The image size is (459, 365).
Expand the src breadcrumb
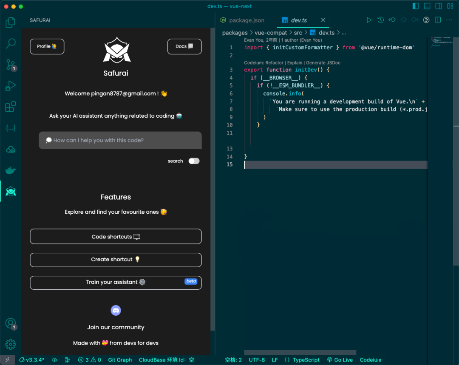coord(298,33)
